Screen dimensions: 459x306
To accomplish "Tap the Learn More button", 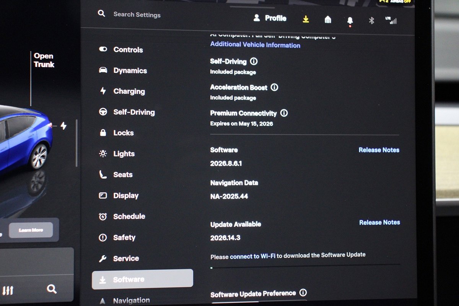I will [x=31, y=230].
